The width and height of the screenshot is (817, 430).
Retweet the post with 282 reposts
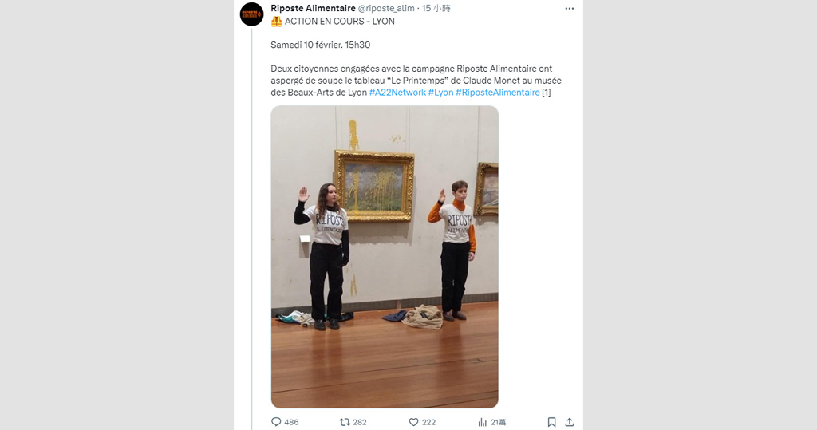point(345,422)
